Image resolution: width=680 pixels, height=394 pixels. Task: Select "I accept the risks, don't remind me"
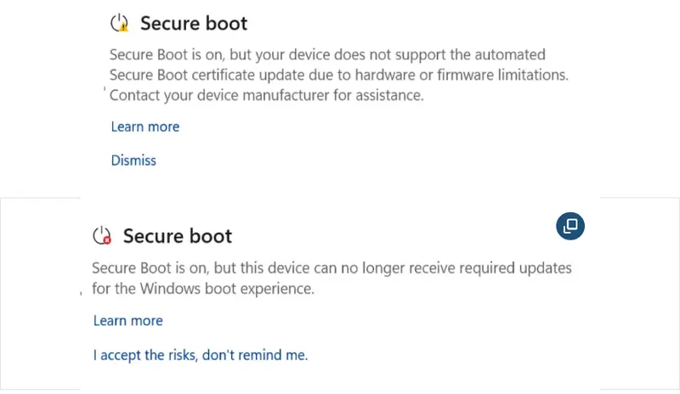[200, 355]
